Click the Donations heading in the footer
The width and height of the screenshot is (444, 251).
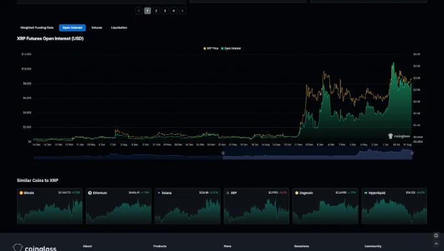click(x=301, y=246)
